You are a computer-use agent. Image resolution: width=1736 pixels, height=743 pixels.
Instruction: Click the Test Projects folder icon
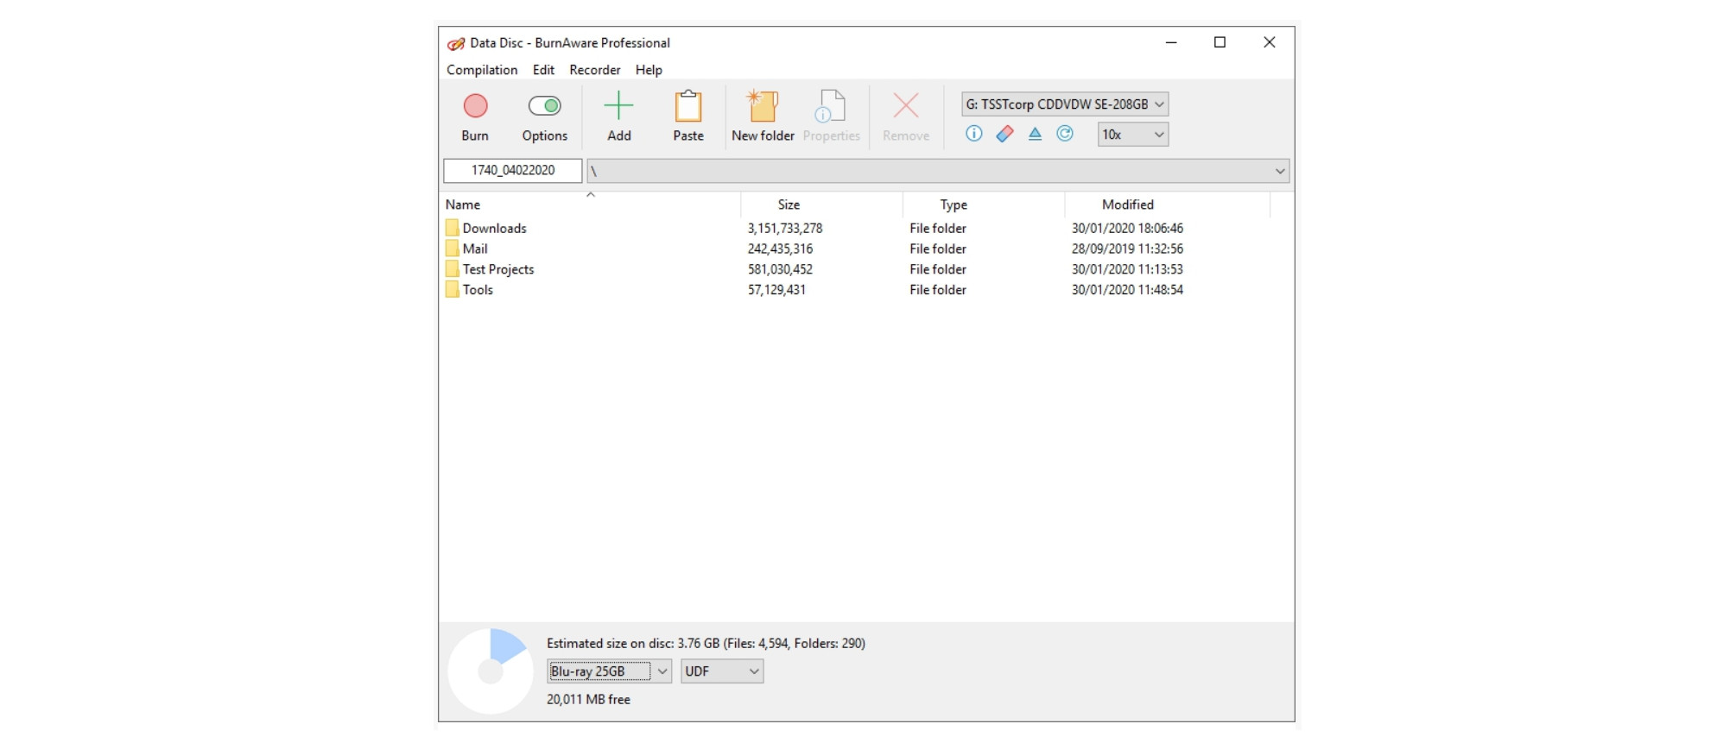pyautogui.click(x=452, y=269)
